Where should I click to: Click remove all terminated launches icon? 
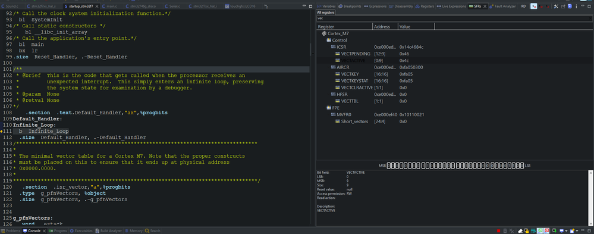[511, 231]
